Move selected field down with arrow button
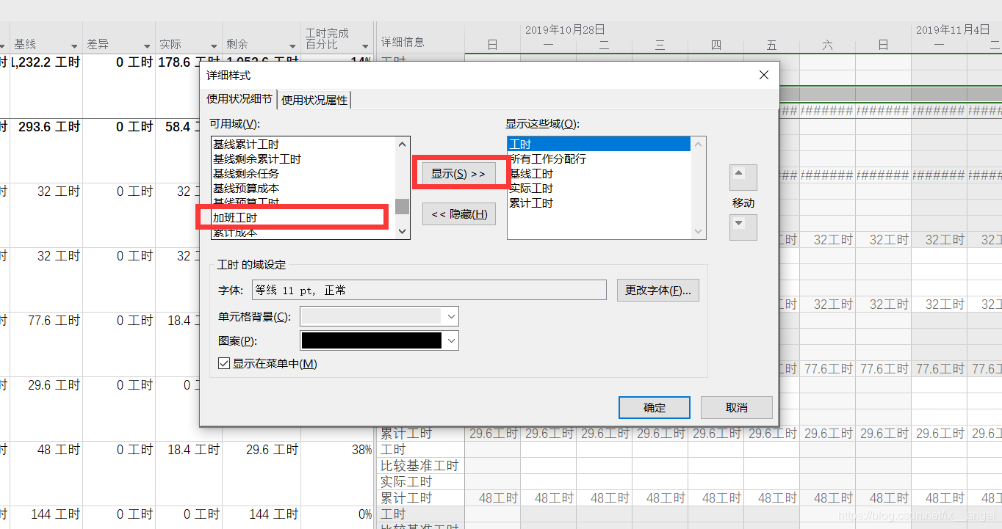 click(x=743, y=227)
